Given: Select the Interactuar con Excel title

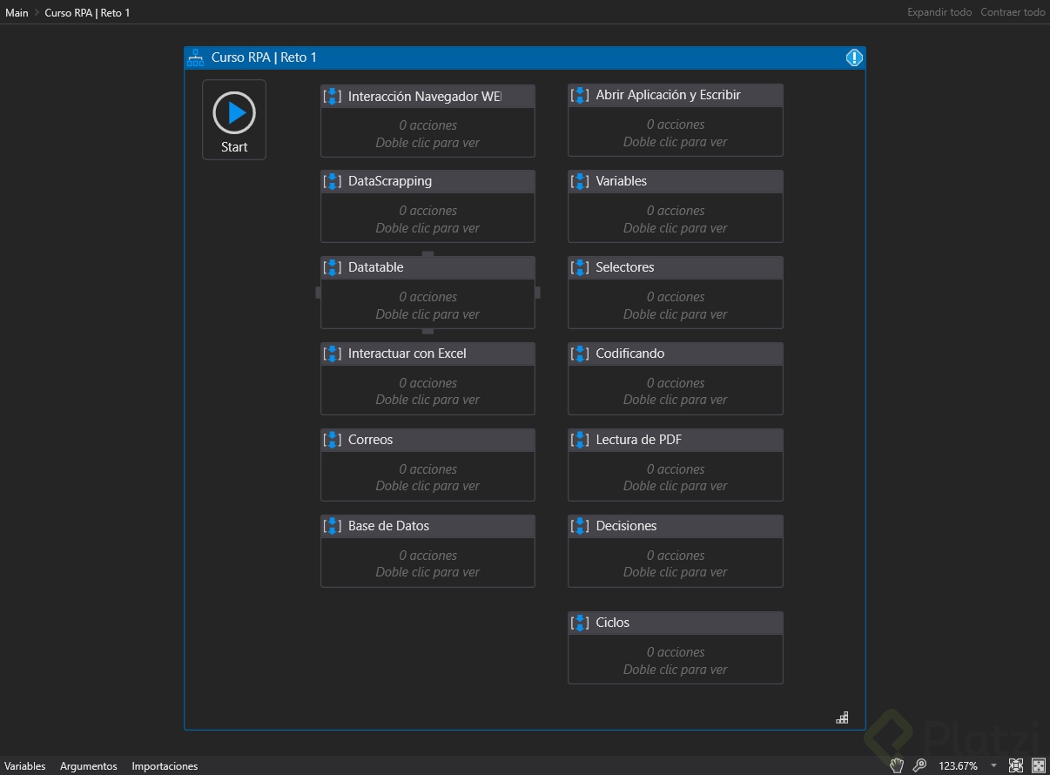Looking at the screenshot, I should coord(407,354).
